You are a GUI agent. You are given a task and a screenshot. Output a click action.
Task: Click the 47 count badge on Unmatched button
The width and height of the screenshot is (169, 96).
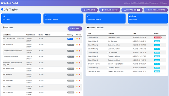pyautogui.click(x=138, y=10)
